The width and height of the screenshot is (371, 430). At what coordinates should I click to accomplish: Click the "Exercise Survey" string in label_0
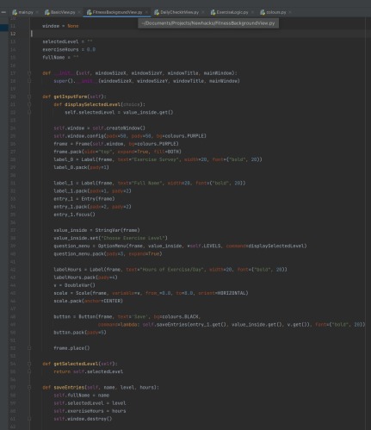click(154, 159)
